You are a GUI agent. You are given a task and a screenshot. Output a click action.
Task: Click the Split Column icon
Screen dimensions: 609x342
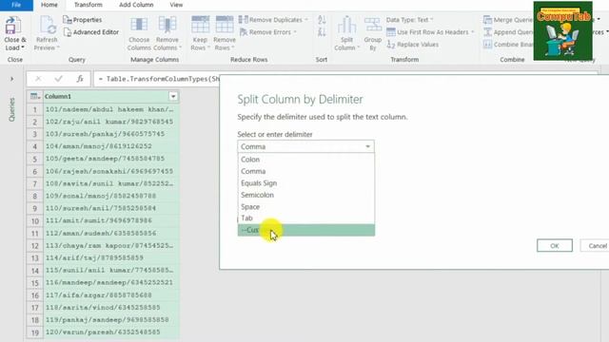(x=346, y=26)
